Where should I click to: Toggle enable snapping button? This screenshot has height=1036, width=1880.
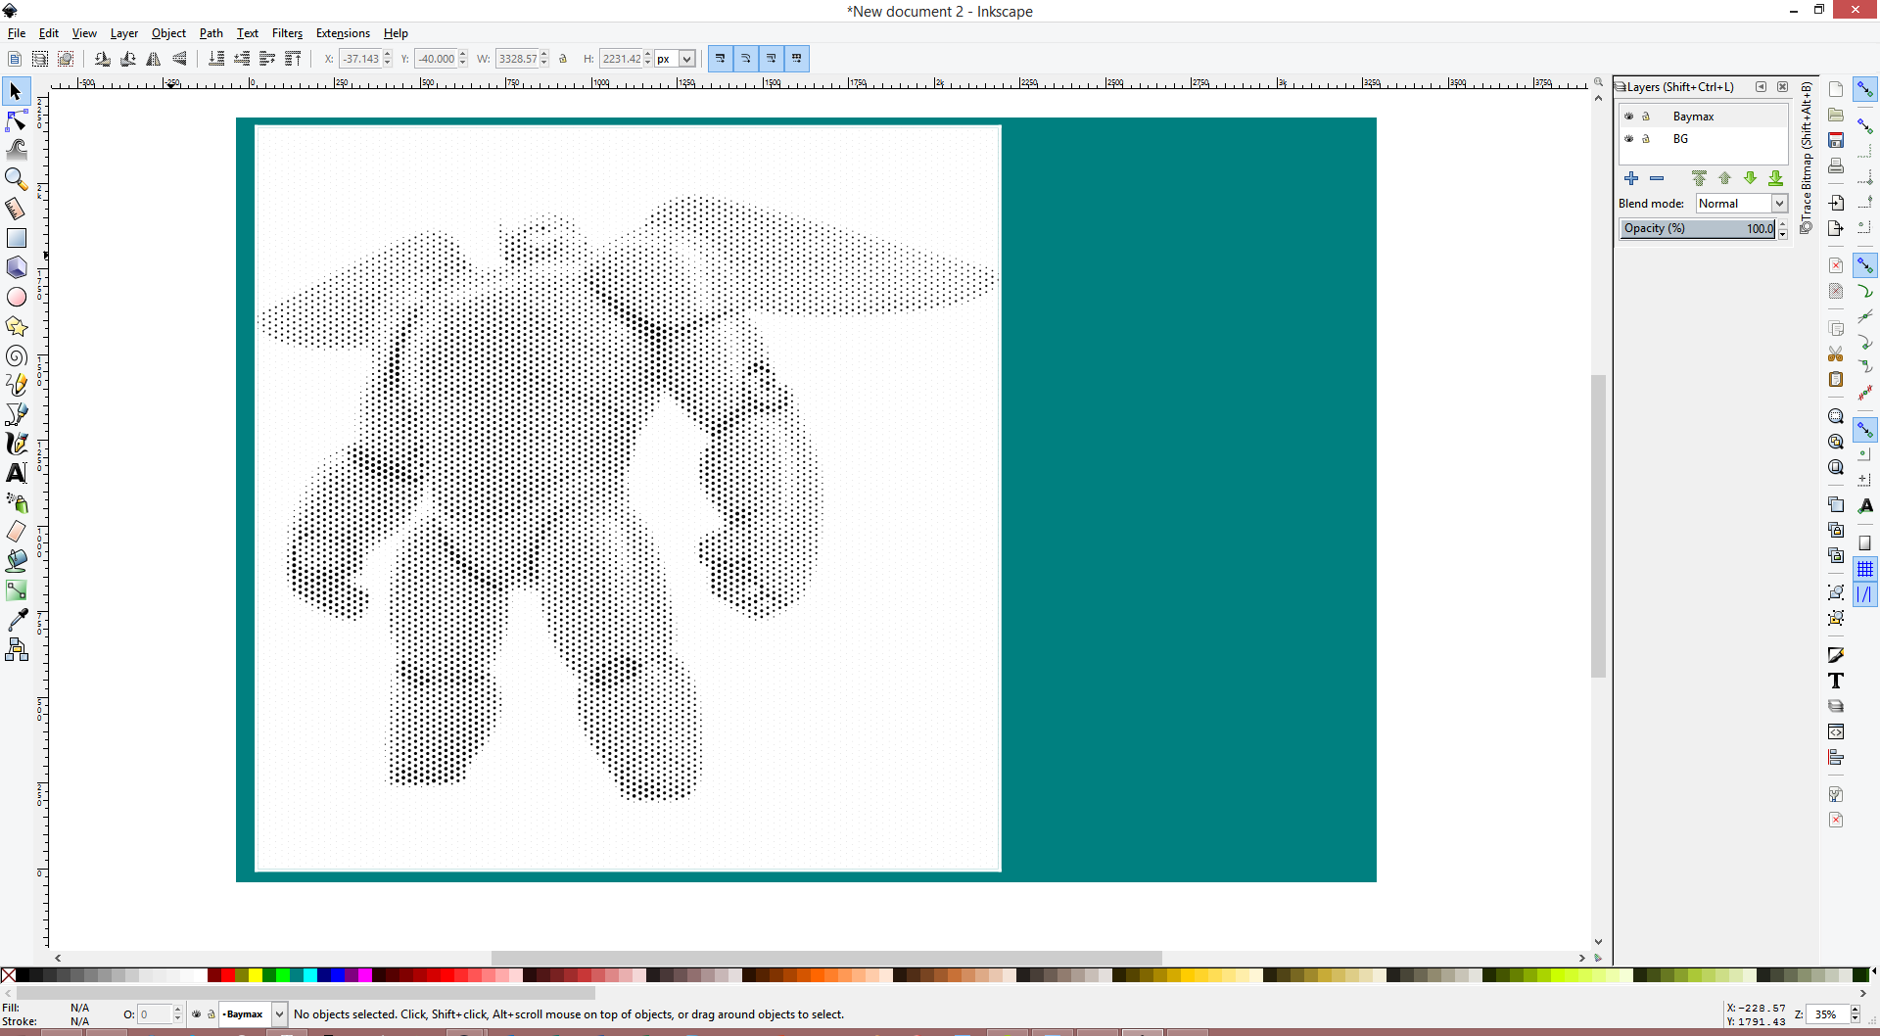tap(1865, 89)
